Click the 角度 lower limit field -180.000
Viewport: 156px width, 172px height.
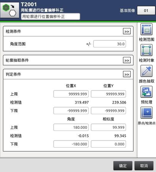pyautogui.click(x=71, y=144)
